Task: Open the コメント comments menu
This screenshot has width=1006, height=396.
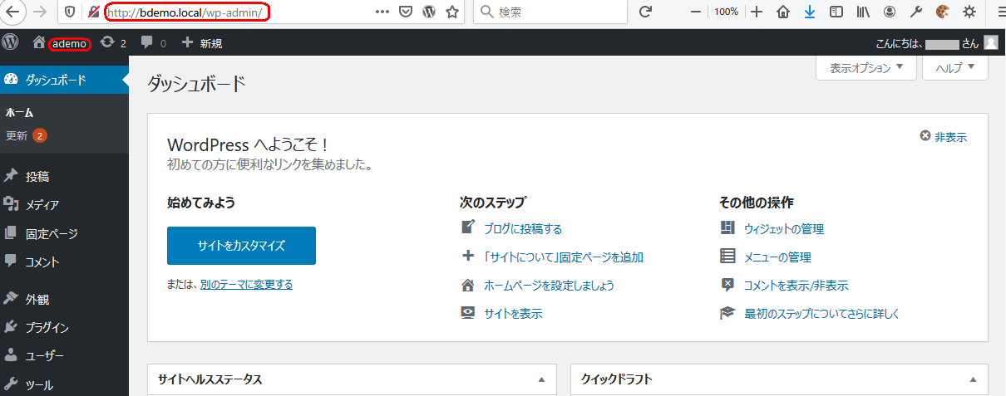Action: [x=64, y=262]
